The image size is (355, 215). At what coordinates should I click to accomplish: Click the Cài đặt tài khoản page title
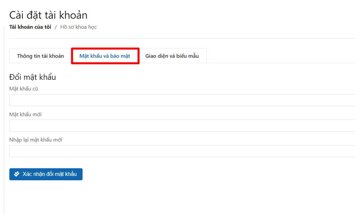pyautogui.click(x=48, y=15)
